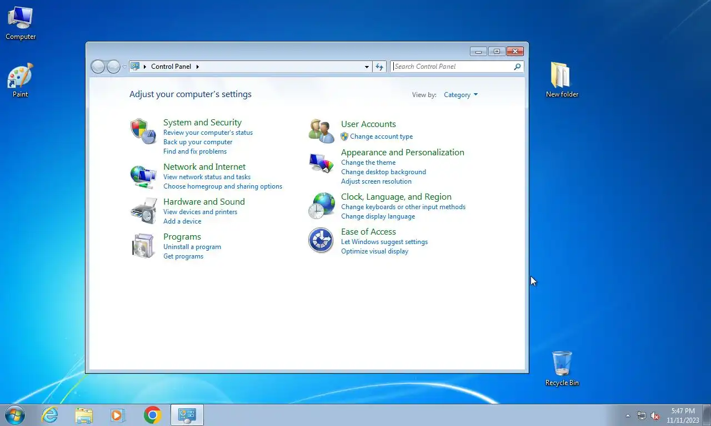Open the Programs disc box icon

[143, 246]
